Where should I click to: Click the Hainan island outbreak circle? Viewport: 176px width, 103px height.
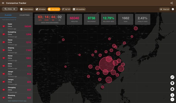point(102,87)
